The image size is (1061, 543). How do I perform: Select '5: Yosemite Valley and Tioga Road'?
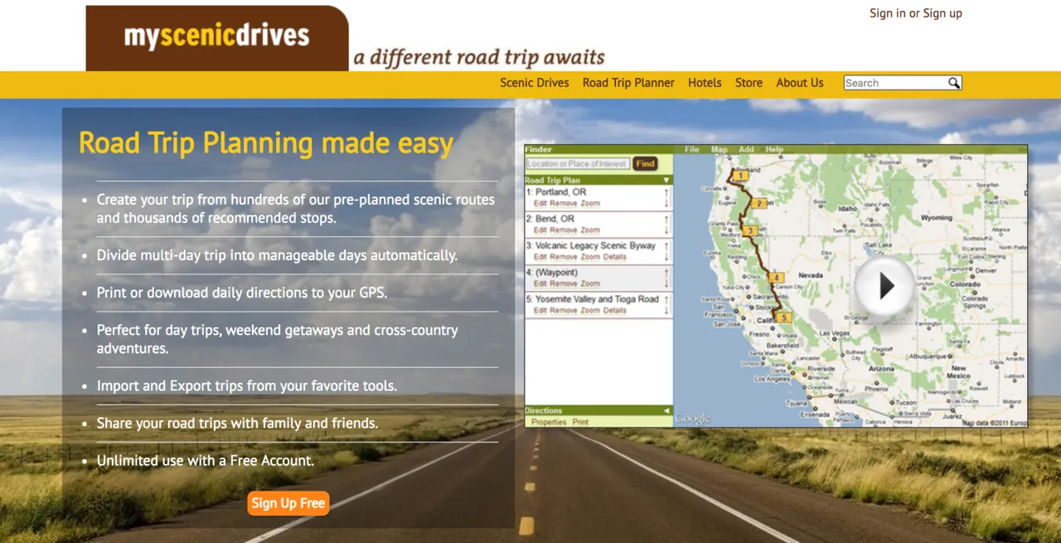(593, 299)
